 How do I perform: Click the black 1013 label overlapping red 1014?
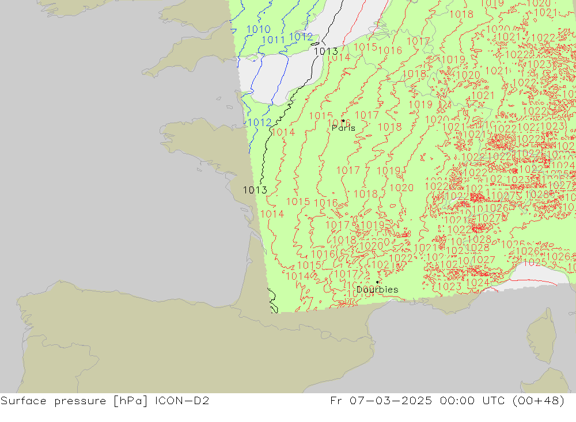click(326, 51)
